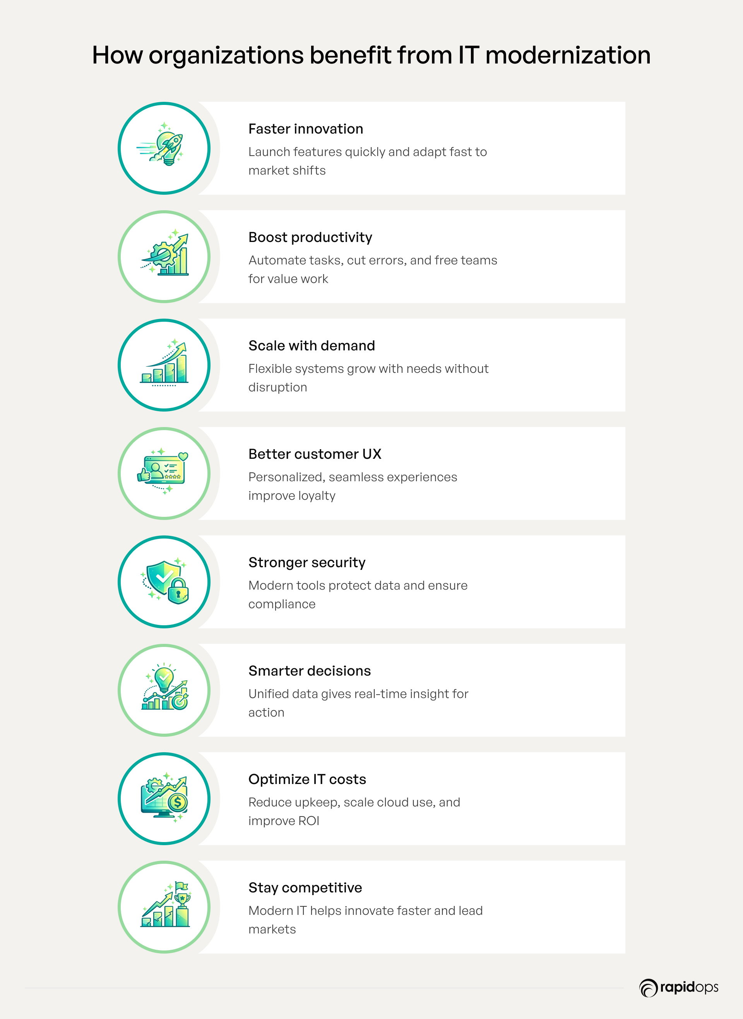
Task: Click the 'rapidops' brand name text
Action: click(689, 988)
